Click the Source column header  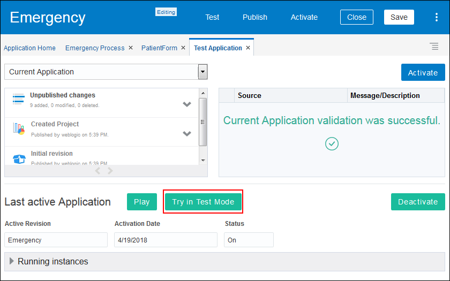[291, 95]
